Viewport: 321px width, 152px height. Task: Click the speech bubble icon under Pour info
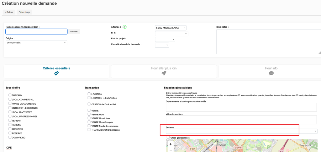pyautogui.click(x=271, y=73)
